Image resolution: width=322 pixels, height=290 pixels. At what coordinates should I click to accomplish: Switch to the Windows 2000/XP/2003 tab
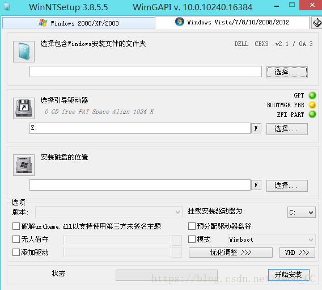click(79, 23)
